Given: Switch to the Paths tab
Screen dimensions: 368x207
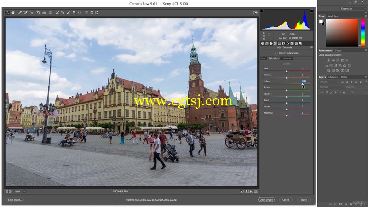Looking at the screenshot, I should [344, 77].
